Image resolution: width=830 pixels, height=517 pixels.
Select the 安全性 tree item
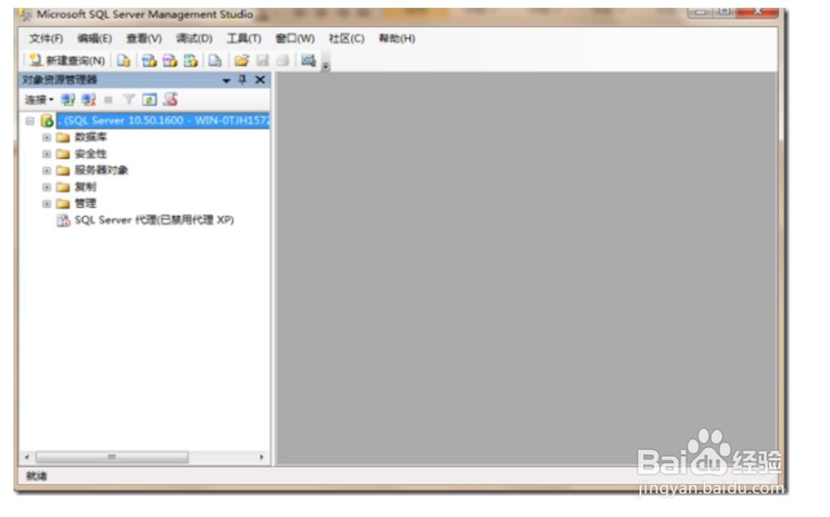click(x=90, y=154)
